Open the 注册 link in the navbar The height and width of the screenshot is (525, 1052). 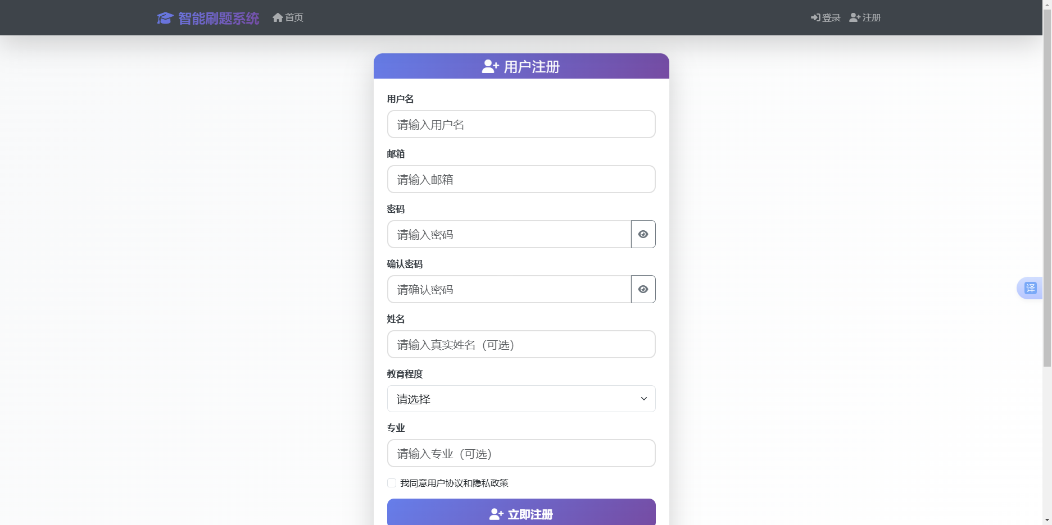point(865,17)
